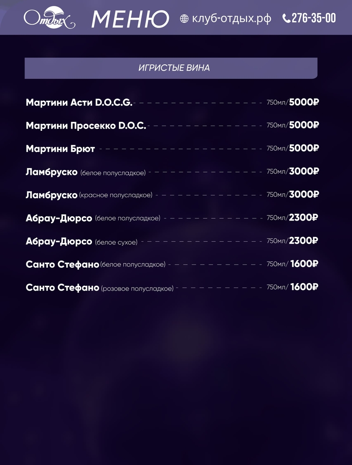Click the phone handset icon
This screenshot has height=465, width=352.
[x=286, y=18]
